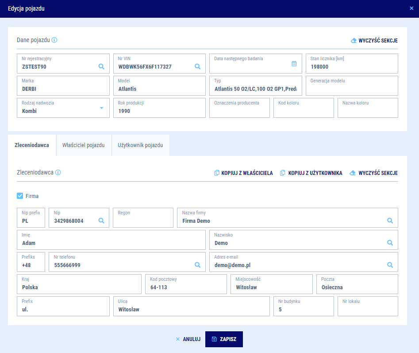419x353 pixels.
Task: Click search icon in Nazwisko field
Action: point(390,243)
